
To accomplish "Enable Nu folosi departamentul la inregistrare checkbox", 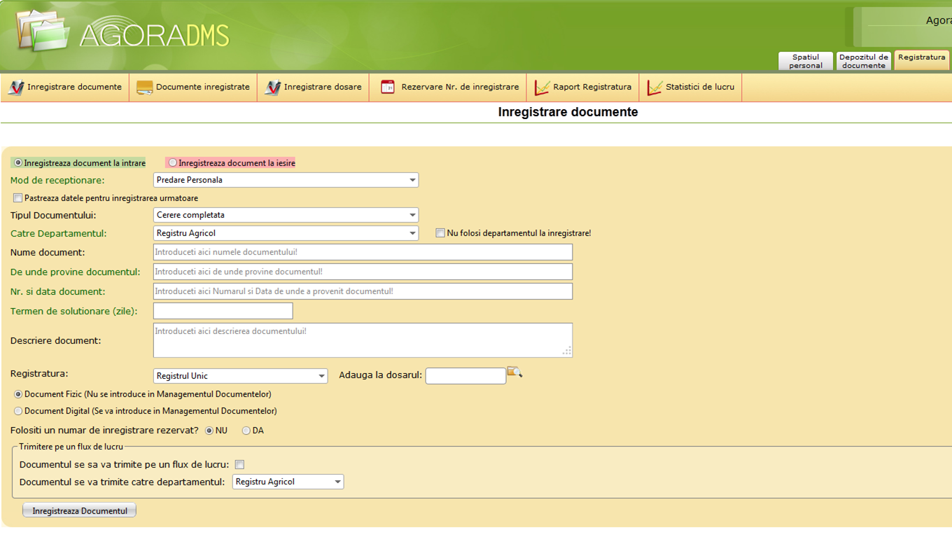I will pyautogui.click(x=440, y=233).
